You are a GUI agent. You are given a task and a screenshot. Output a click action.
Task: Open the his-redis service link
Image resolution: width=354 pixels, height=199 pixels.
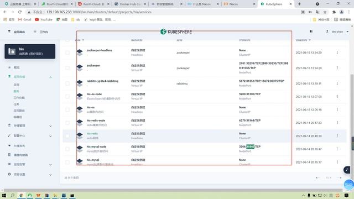click(92, 134)
